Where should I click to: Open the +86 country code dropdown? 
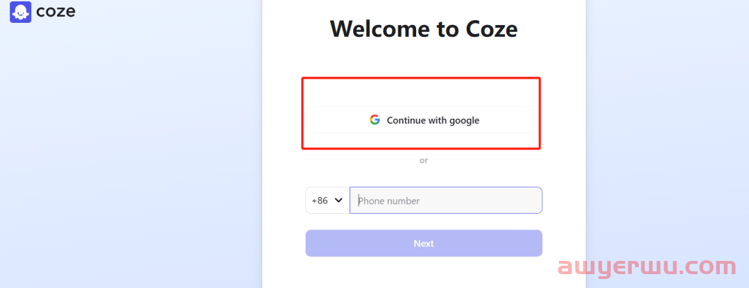(x=327, y=200)
